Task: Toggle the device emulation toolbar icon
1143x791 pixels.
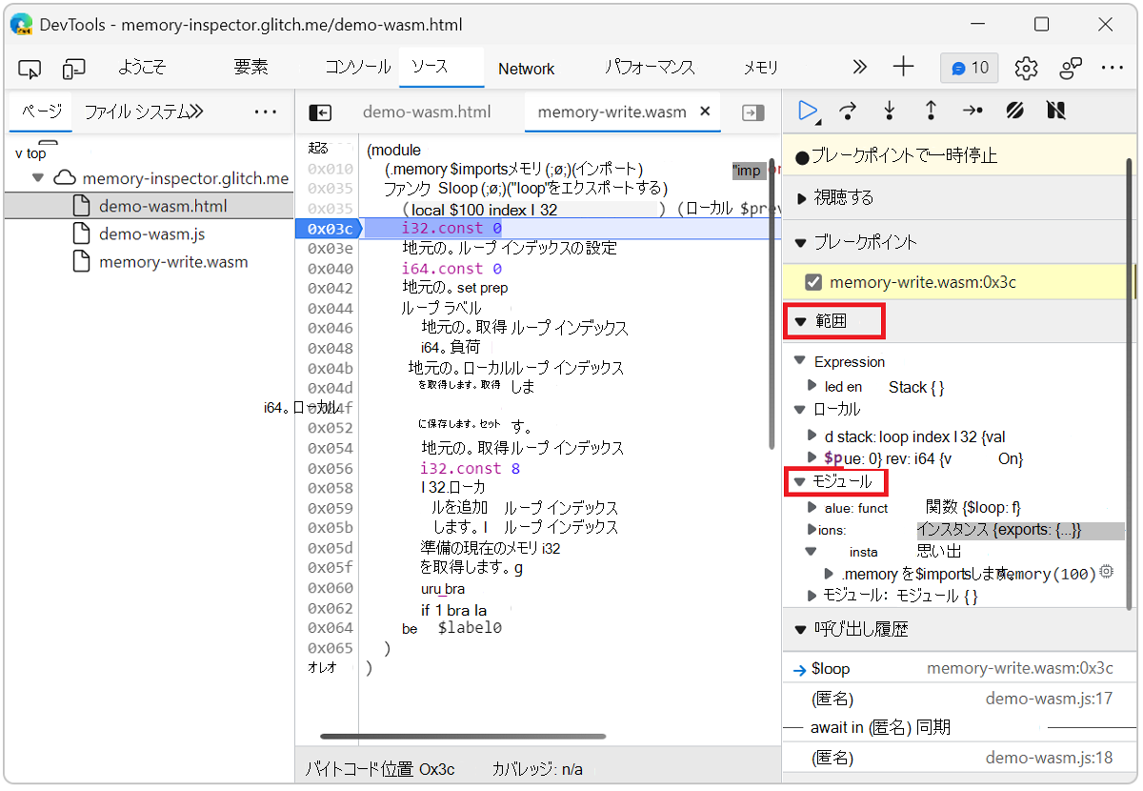Action: click(x=72, y=68)
